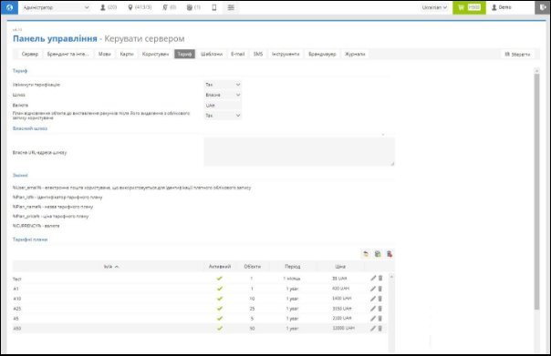Delete the A1 plan with trash icon
Viewport: 551px width, 356px height.
[x=380, y=289]
